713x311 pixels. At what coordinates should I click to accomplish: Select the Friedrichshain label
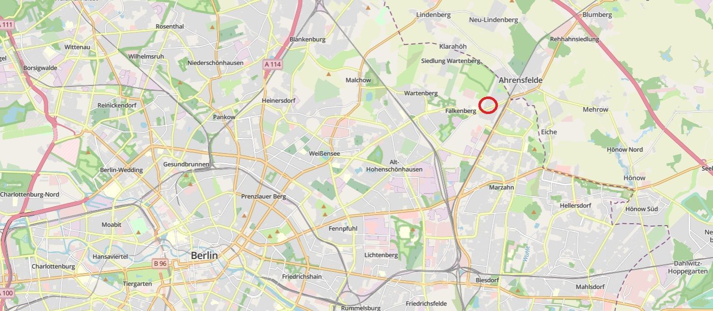[302, 277]
